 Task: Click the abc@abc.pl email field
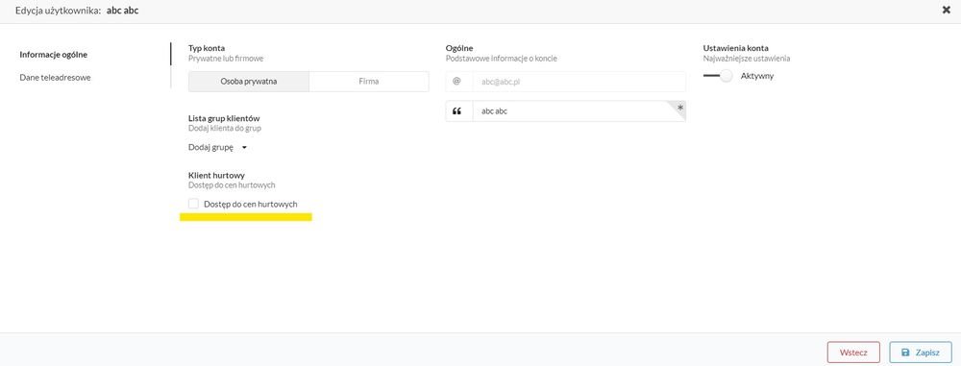pos(579,82)
